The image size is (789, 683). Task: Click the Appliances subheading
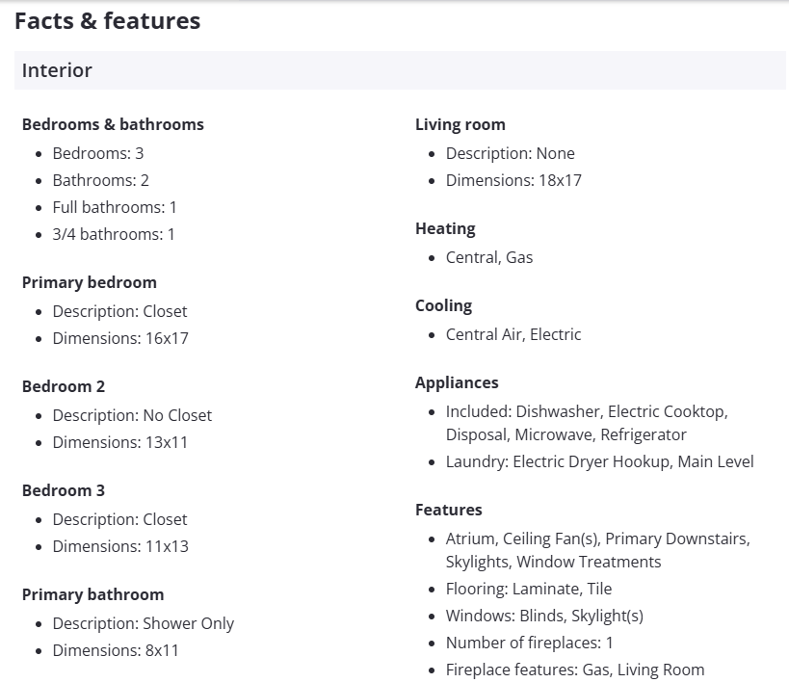(x=457, y=382)
